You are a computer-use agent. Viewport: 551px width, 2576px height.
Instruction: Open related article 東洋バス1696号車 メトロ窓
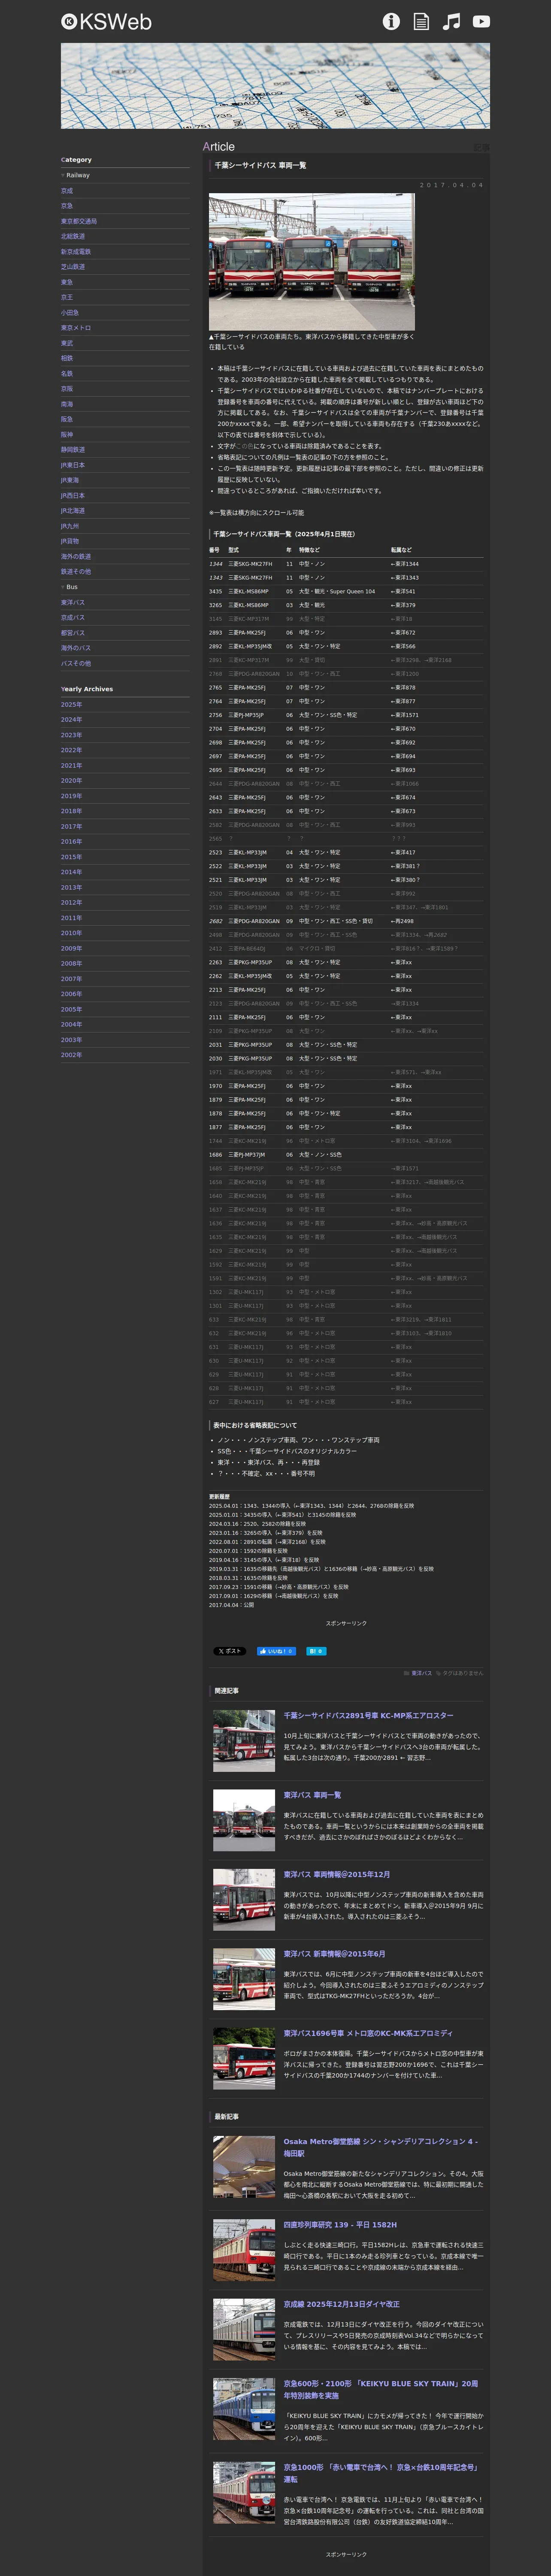pyautogui.click(x=368, y=2033)
